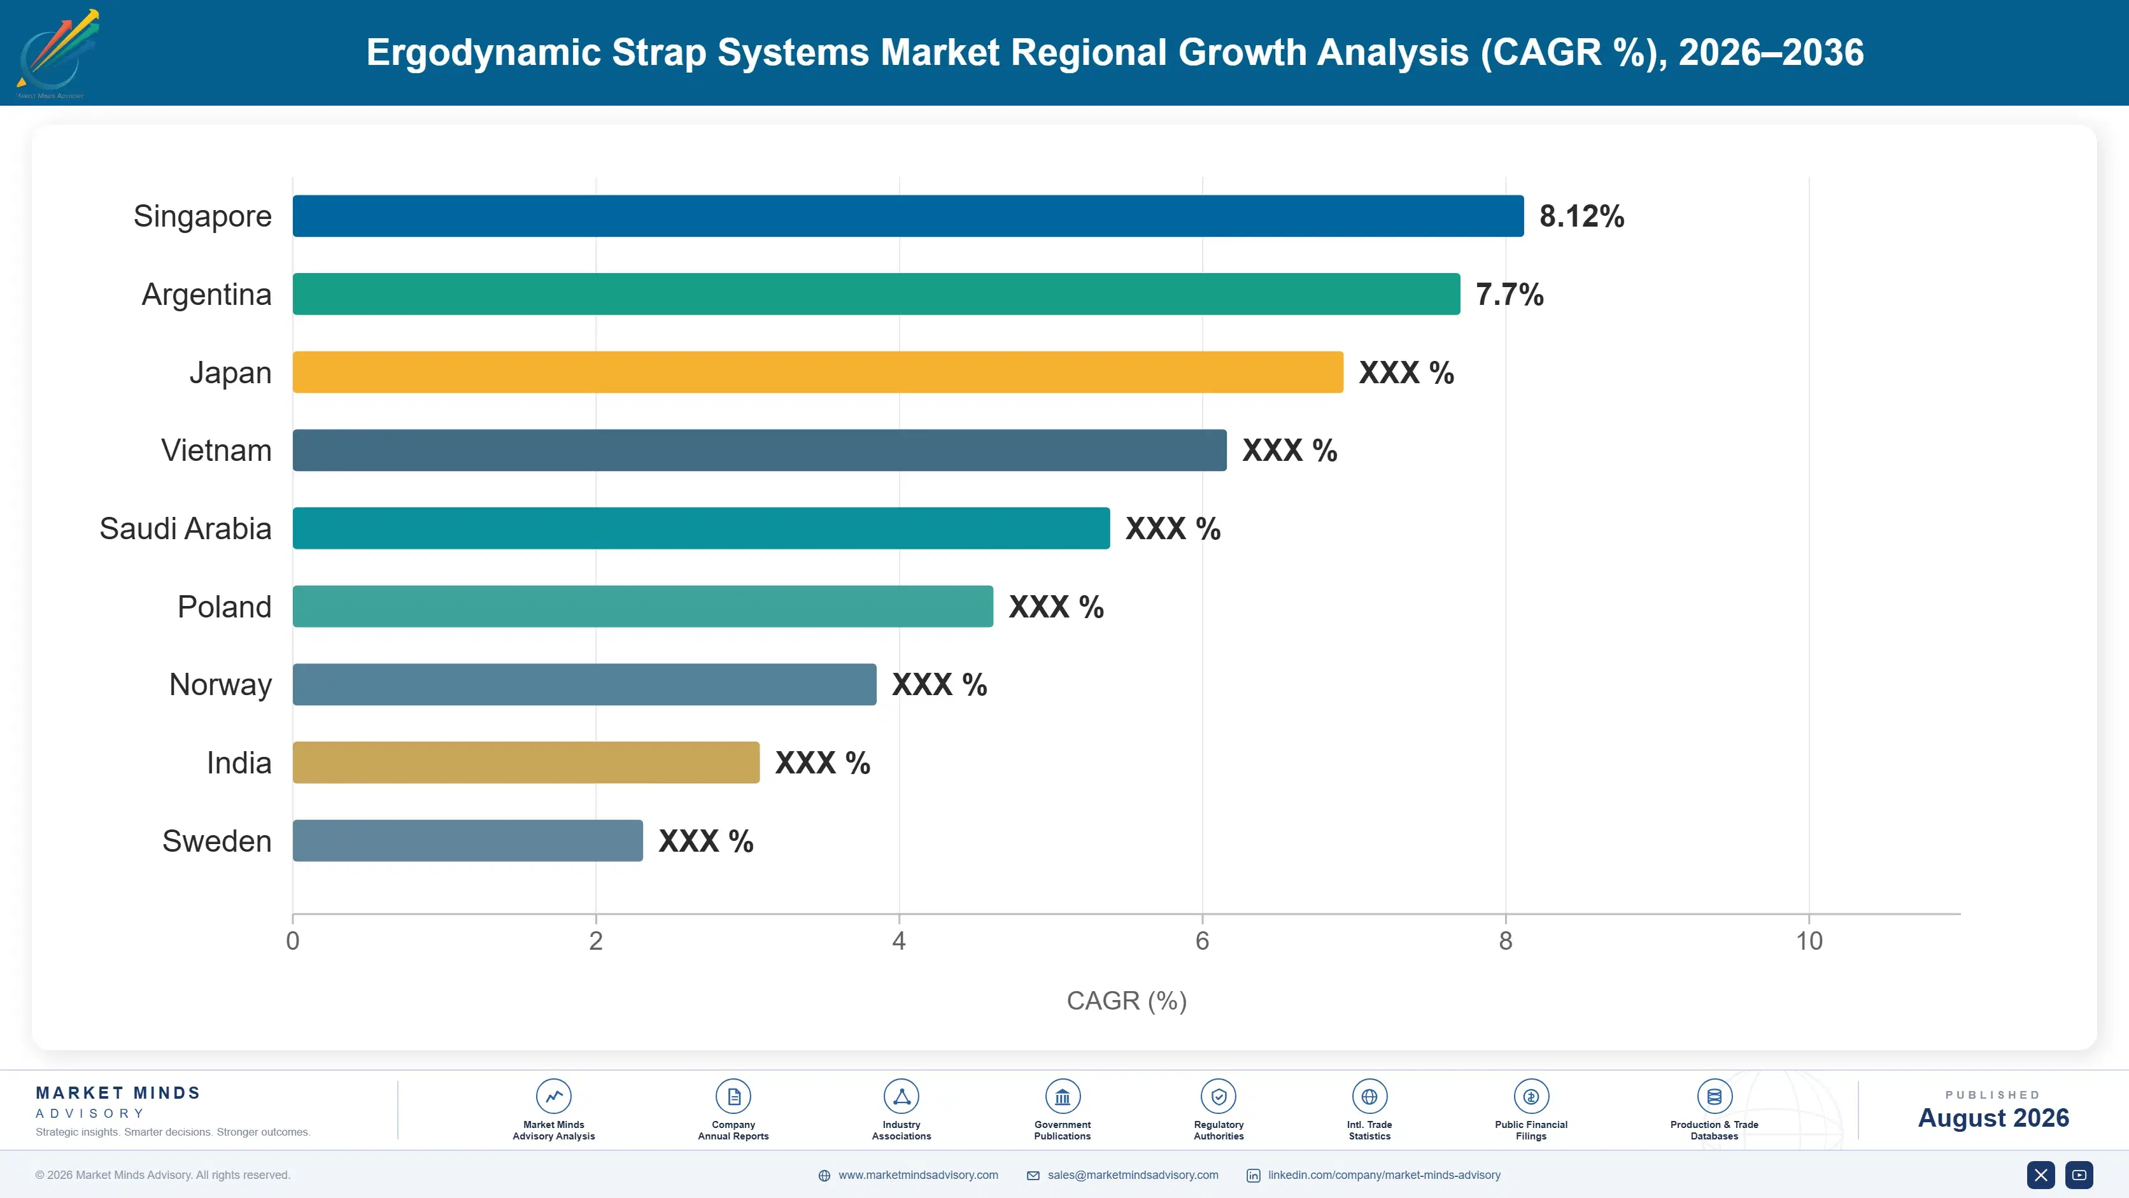Click the x-axis tick label 10

(x=1809, y=941)
